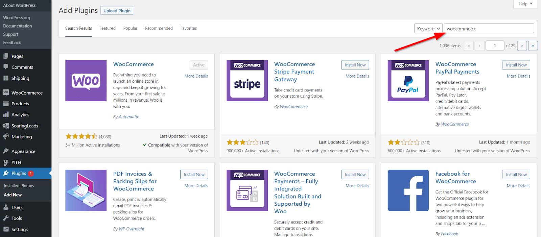Switch to the Featured tab
The image size is (541, 237).
[108, 28]
